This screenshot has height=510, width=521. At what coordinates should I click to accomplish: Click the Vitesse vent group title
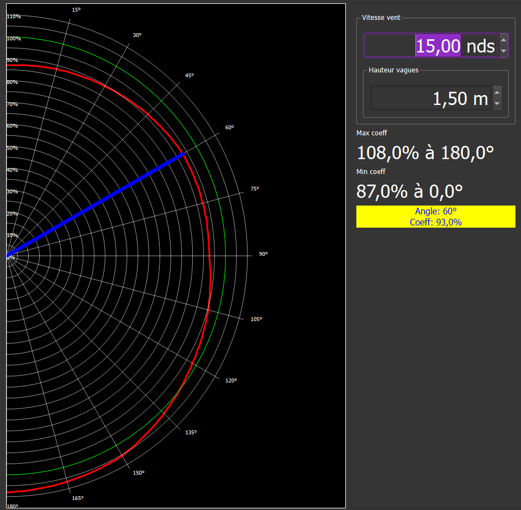[x=381, y=18]
